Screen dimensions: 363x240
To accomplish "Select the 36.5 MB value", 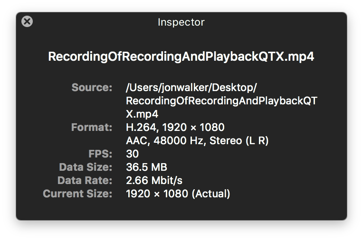I will click(x=146, y=167).
